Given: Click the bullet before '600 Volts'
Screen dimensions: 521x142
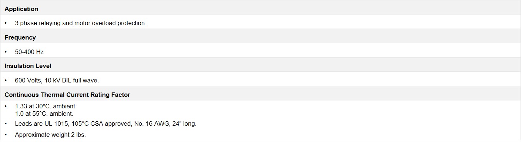Looking at the screenshot, I should pyautogui.click(x=6, y=80).
